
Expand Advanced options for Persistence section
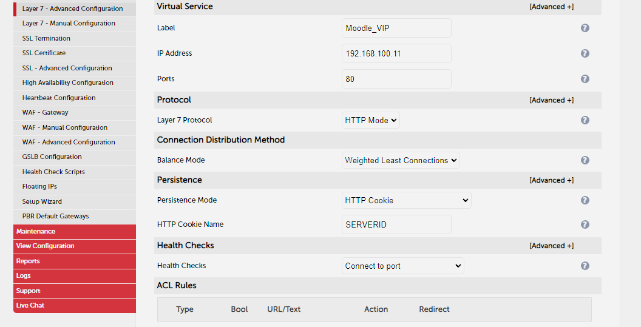click(x=552, y=180)
